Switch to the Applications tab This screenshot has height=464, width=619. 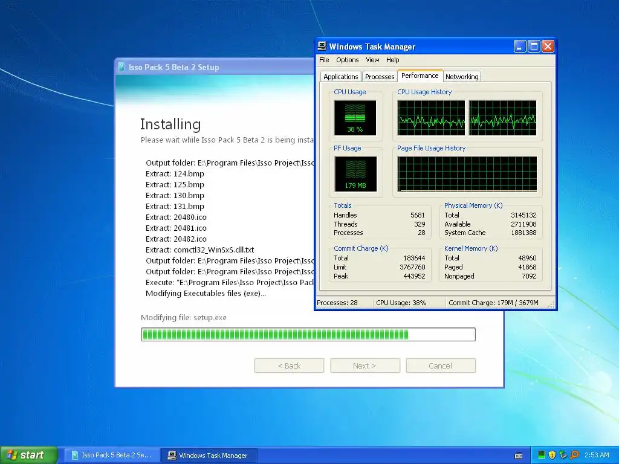pyautogui.click(x=341, y=77)
